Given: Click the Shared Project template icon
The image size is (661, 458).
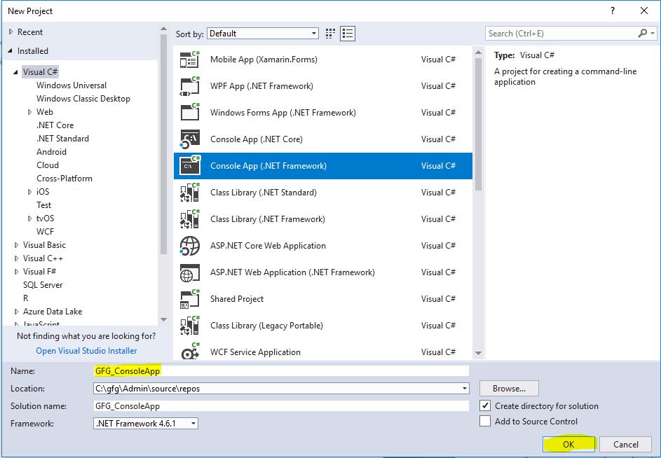Looking at the screenshot, I should pos(190,299).
